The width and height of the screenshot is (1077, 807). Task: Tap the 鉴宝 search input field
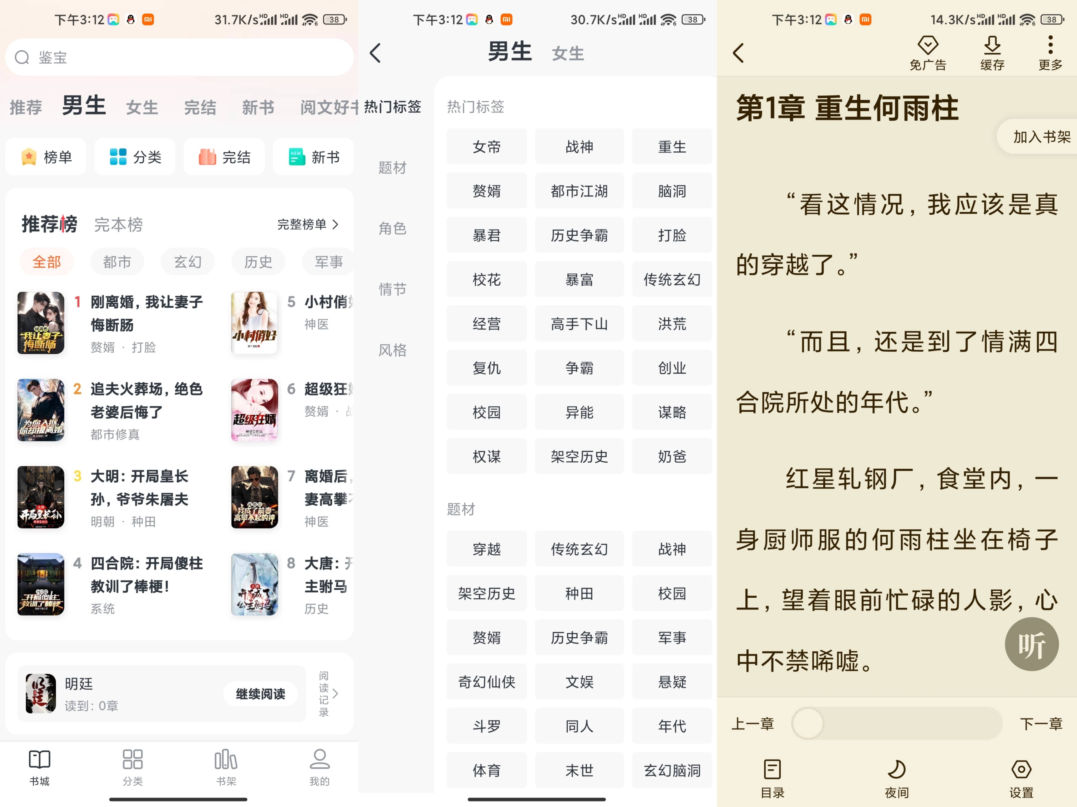(x=179, y=57)
